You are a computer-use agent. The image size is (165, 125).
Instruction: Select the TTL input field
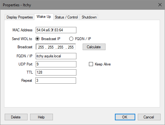coord(56,72)
